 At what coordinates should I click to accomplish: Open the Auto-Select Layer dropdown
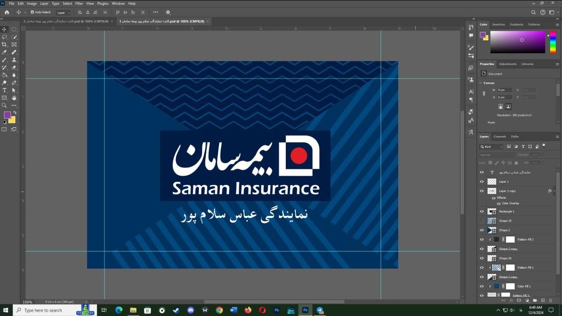tap(63, 12)
